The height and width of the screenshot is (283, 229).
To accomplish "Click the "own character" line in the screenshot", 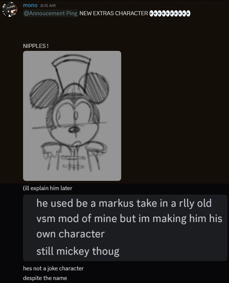I will point(71,234).
